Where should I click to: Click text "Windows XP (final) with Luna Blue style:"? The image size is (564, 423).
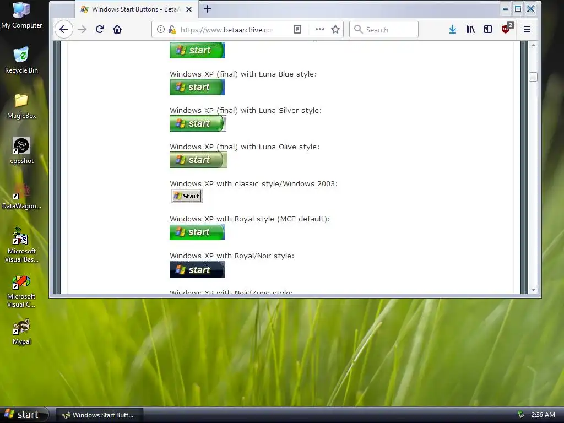pyautogui.click(x=243, y=74)
